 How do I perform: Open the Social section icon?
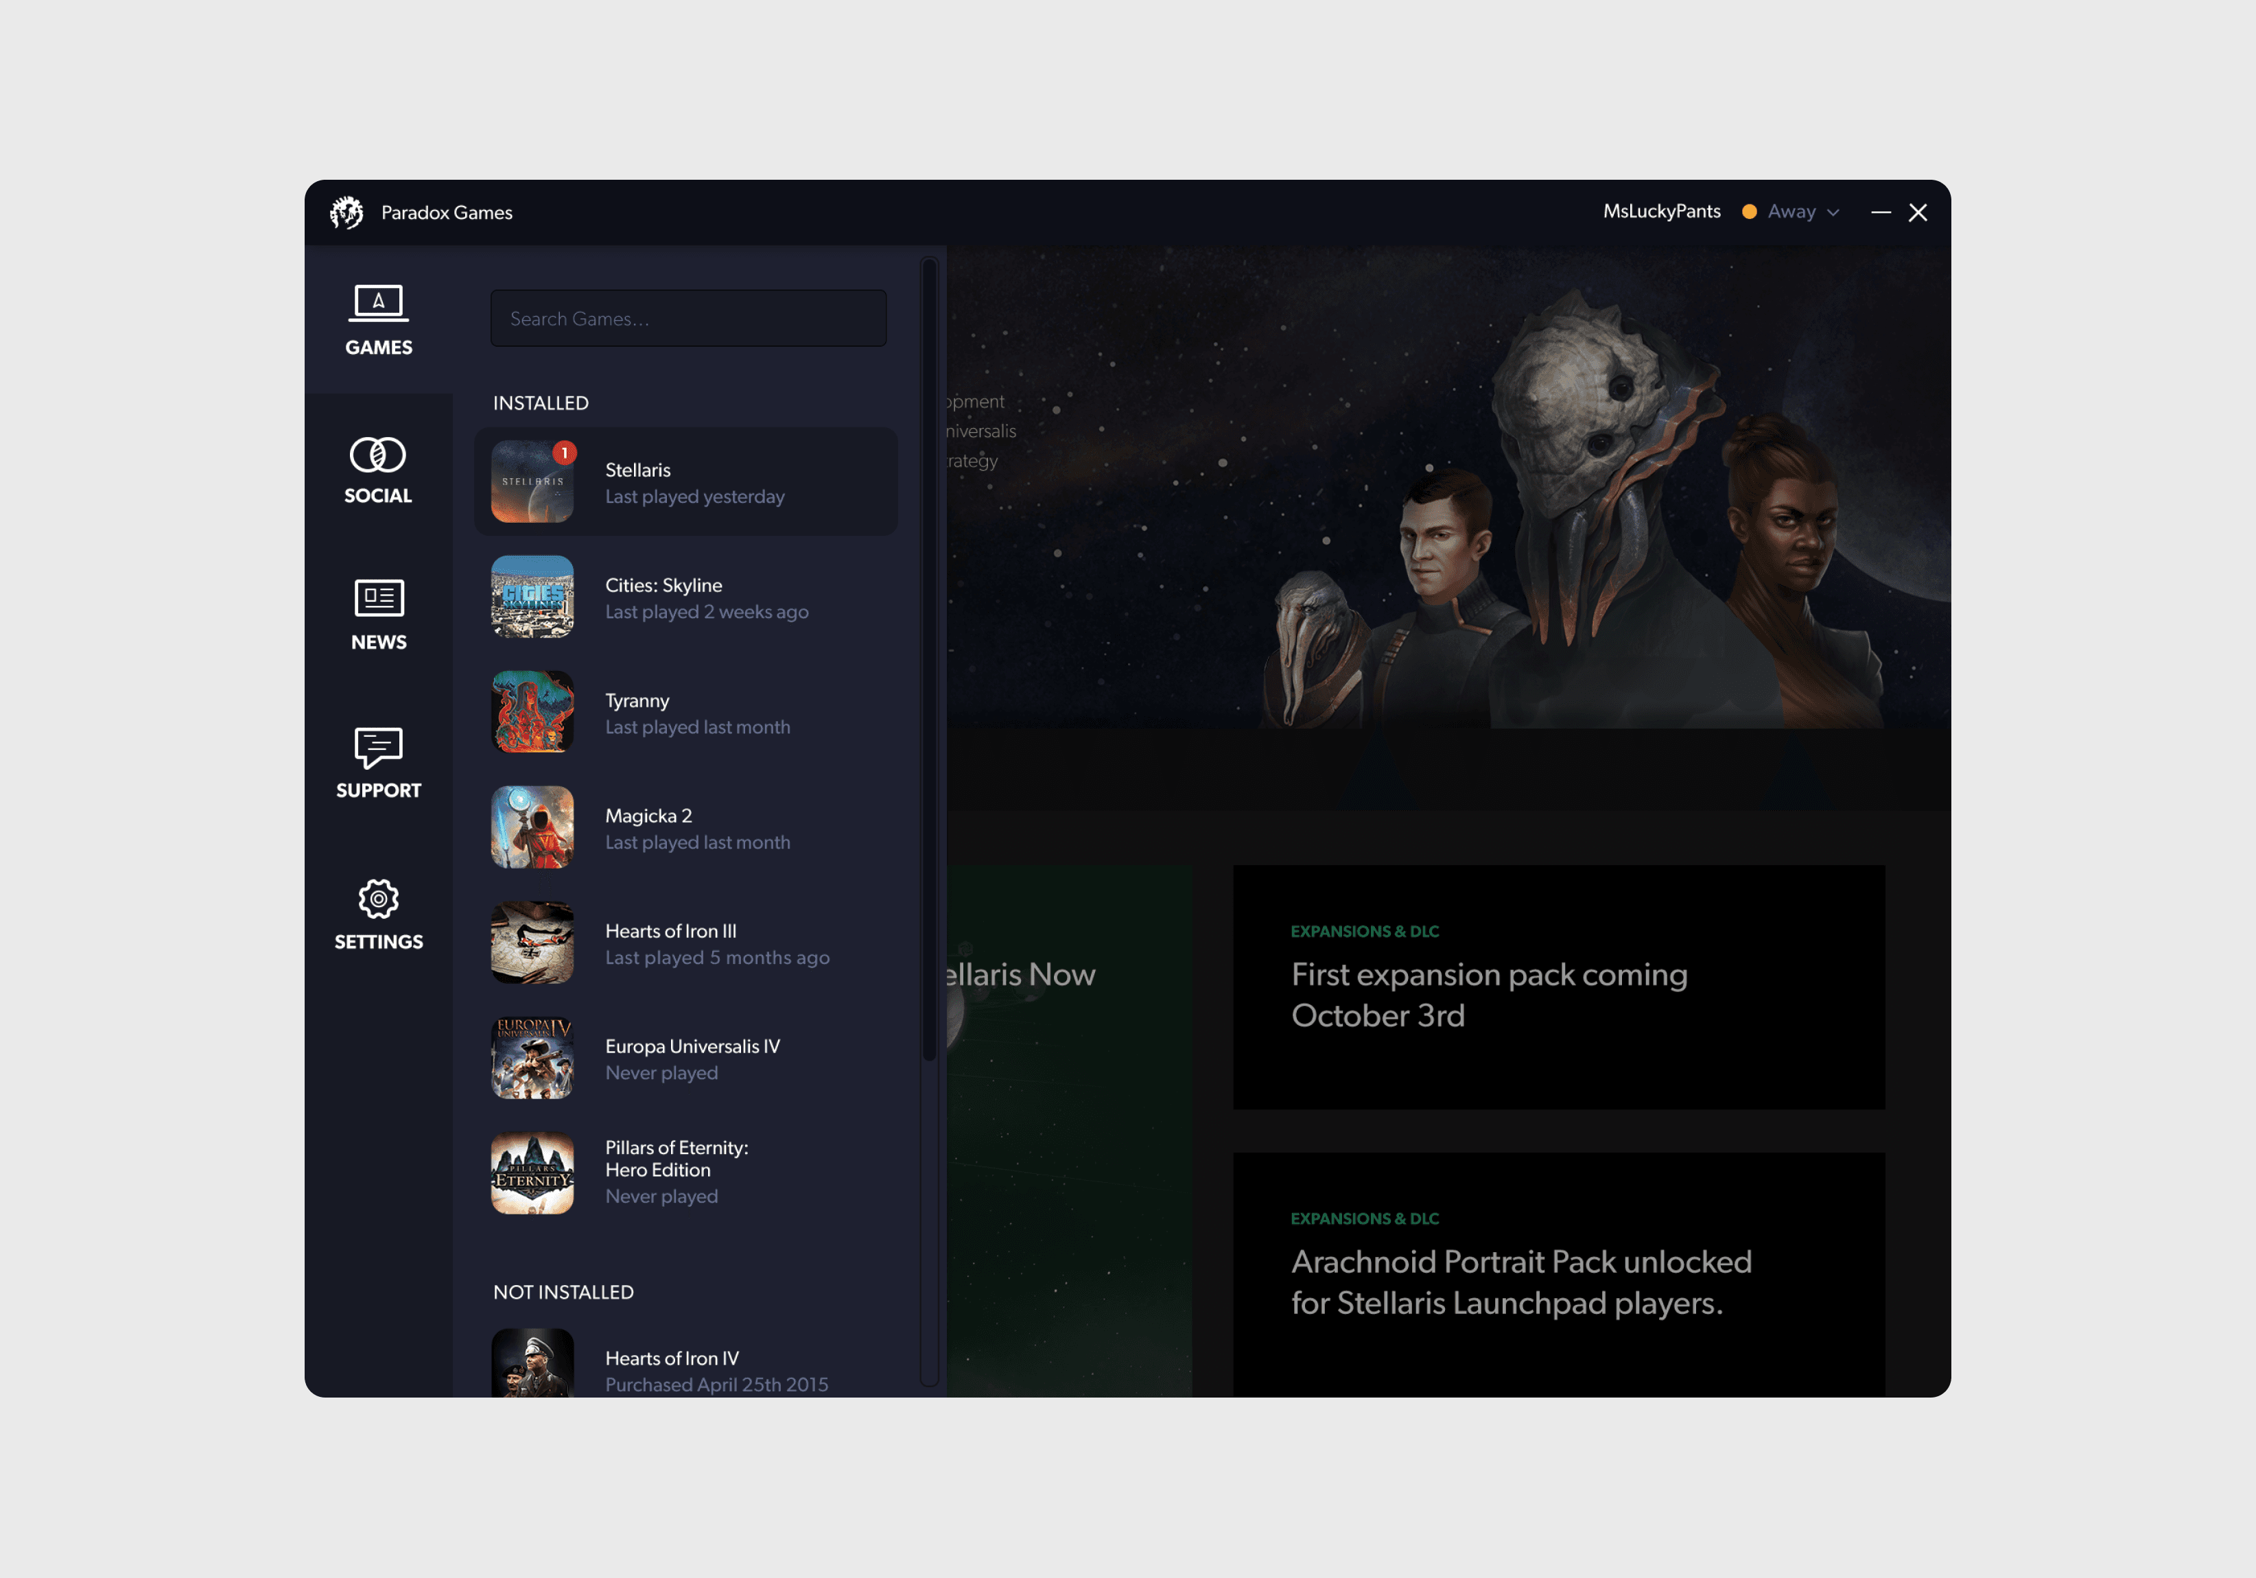click(378, 455)
